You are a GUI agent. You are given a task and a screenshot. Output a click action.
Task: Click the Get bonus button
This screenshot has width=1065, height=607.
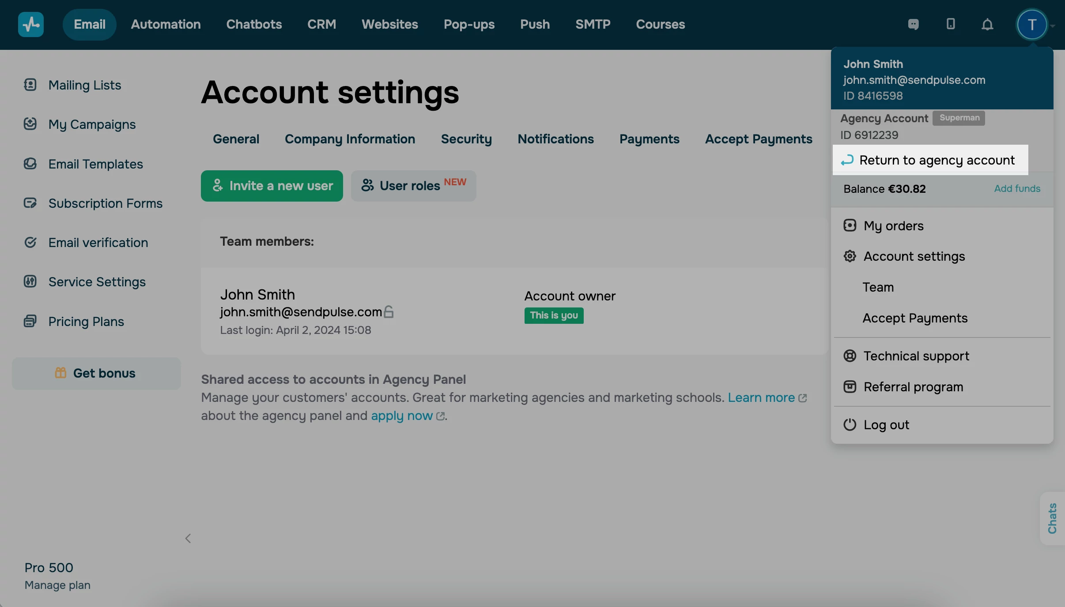[96, 373]
